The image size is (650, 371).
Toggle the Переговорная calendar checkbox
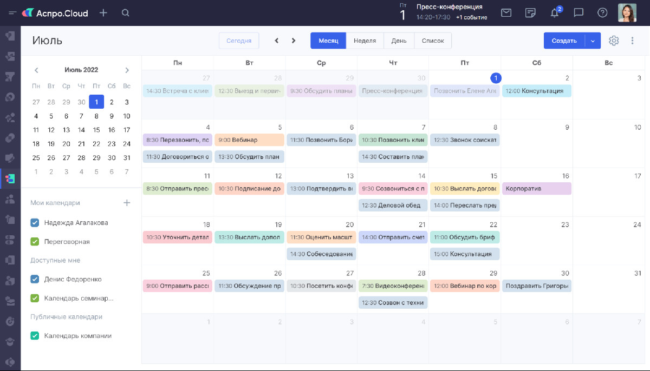pyautogui.click(x=35, y=242)
